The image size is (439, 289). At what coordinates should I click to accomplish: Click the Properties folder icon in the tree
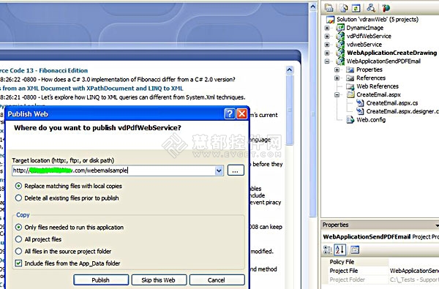coord(350,70)
